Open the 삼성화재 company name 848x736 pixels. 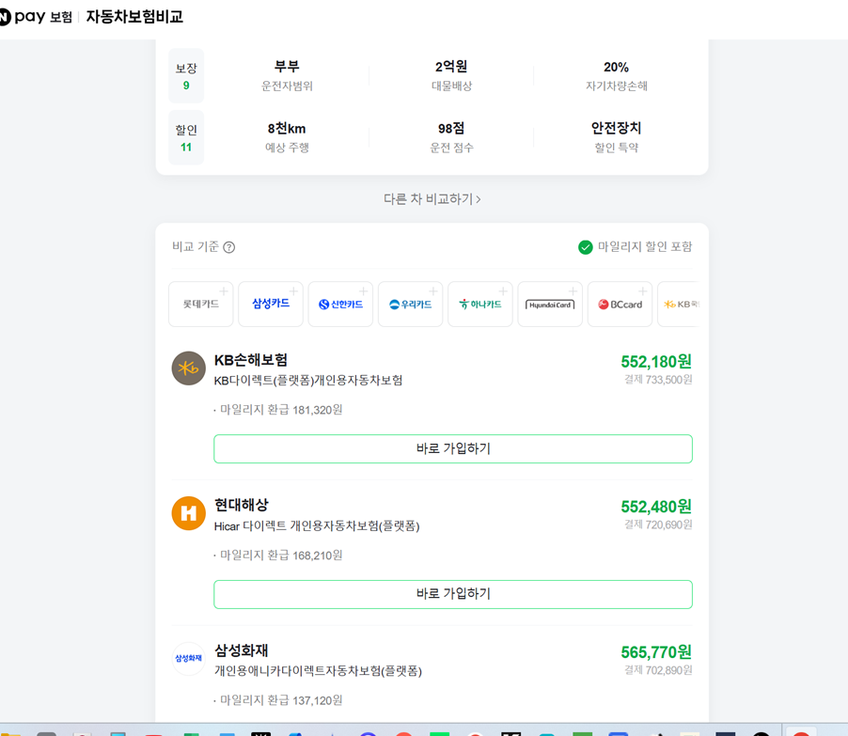(242, 650)
